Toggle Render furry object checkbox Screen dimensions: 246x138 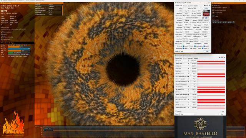pyautogui.click(x=213, y=10)
